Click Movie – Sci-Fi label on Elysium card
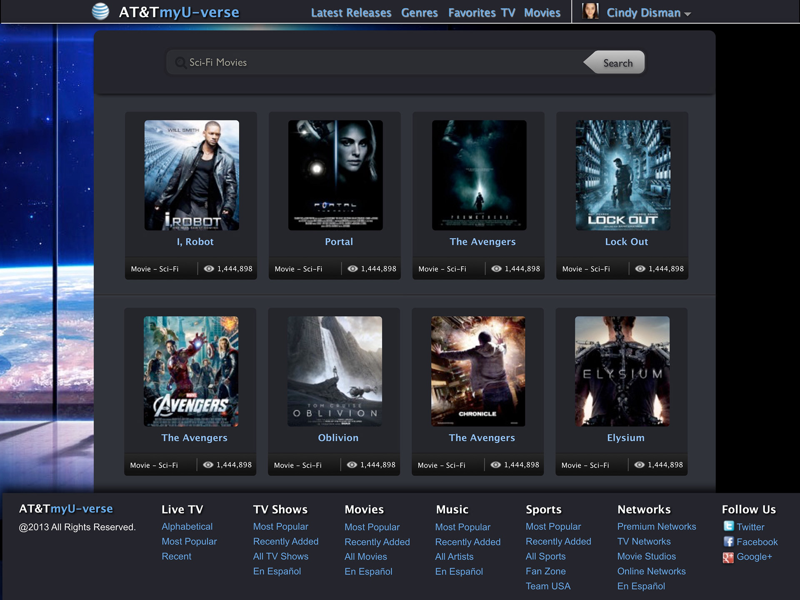 click(585, 465)
